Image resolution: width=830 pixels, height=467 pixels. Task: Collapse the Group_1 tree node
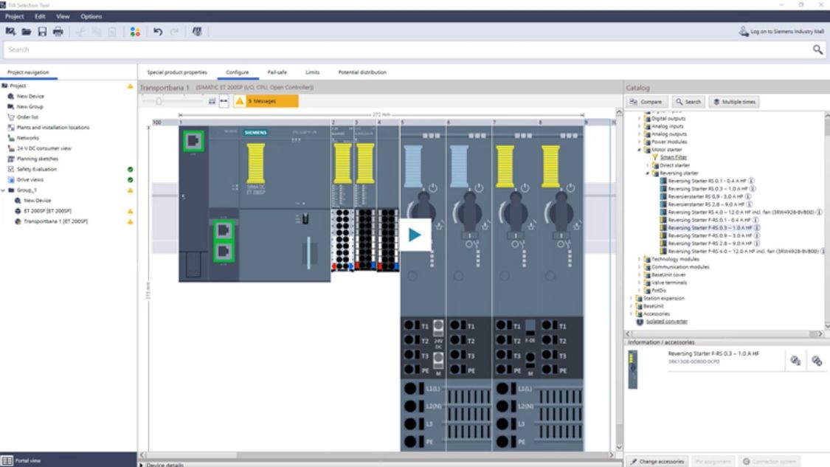(x=4, y=190)
